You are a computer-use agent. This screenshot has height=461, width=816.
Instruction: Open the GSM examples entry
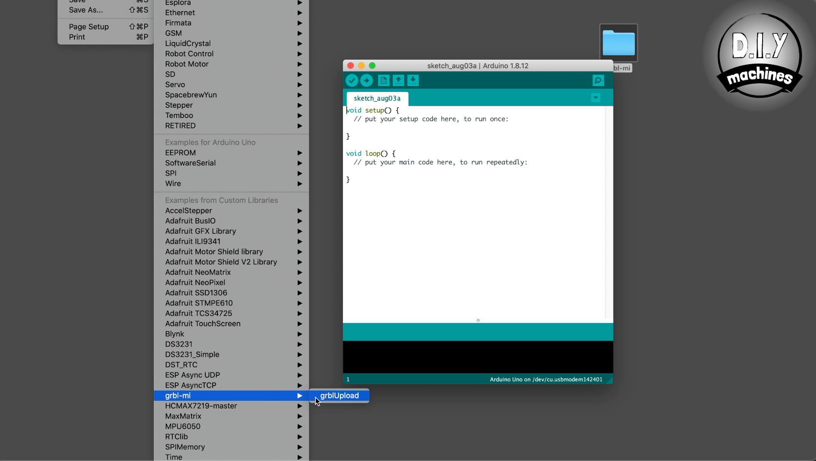[x=231, y=33]
